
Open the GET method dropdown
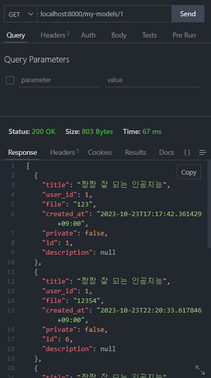(x=21, y=14)
